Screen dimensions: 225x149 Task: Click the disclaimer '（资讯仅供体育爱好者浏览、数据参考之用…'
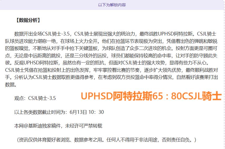pyautogui.click(x=107, y=140)
